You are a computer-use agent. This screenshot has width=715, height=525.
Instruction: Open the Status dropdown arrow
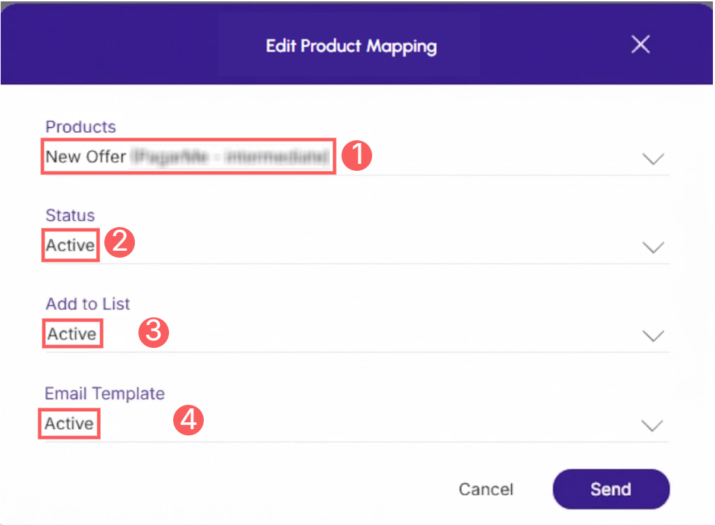click(x=652, y=247)
